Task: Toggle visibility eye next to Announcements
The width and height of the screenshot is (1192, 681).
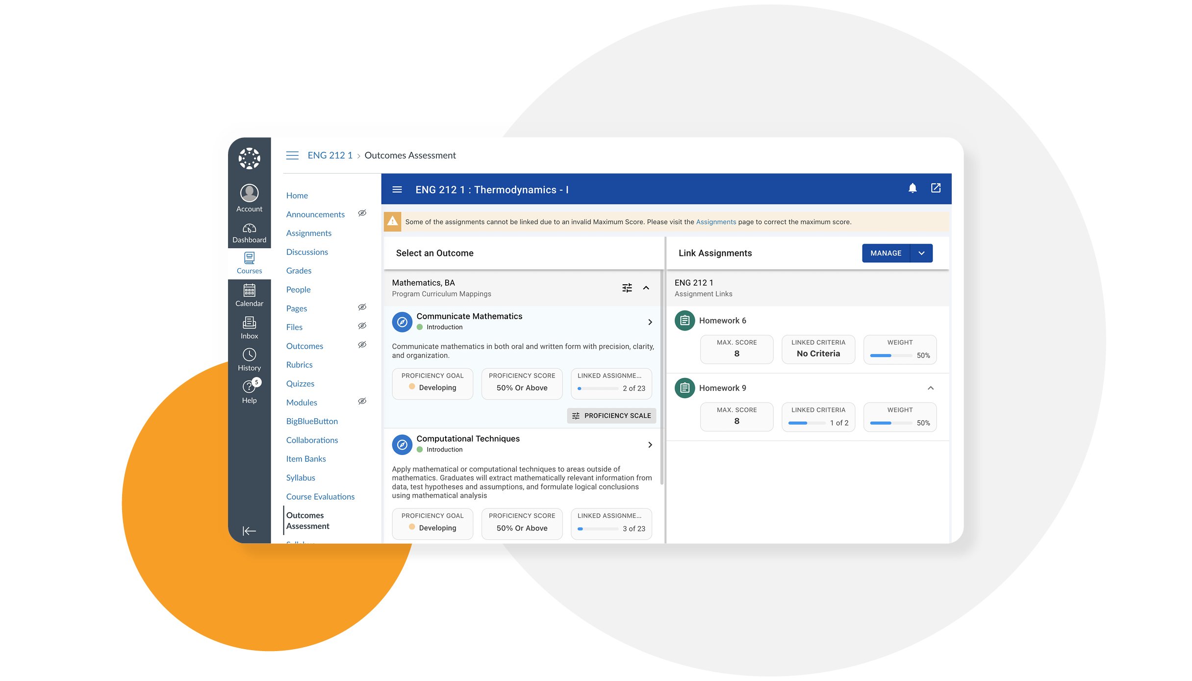Action: click(362, 213)
